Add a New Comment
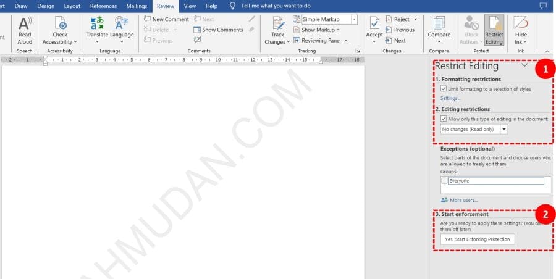The width and height of the screenshot is (556, 279). coord(166,19)
